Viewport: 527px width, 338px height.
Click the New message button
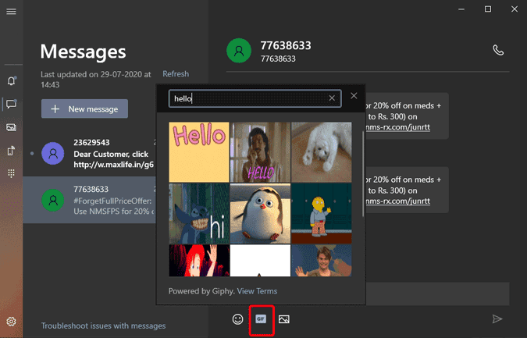click(84, 109)
